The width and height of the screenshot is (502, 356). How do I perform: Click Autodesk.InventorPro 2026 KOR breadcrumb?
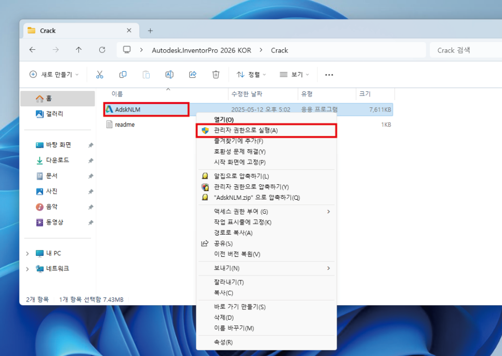[202, 50]
